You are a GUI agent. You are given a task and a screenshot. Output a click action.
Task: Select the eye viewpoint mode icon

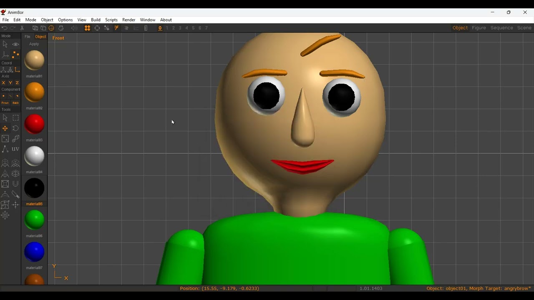click(x=15, y=44)
